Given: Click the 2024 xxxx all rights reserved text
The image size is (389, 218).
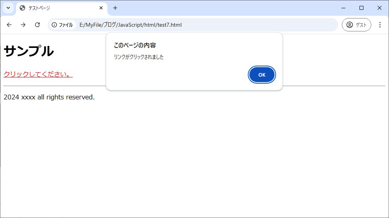Looking at the screenshot, I should click(49, 97).
